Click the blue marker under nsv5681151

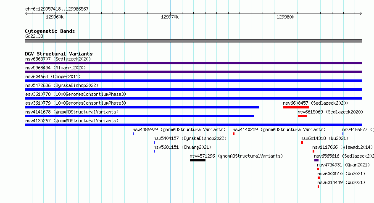154,151
